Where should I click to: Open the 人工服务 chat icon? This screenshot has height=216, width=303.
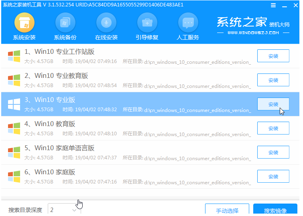click(x=188, y=23)
